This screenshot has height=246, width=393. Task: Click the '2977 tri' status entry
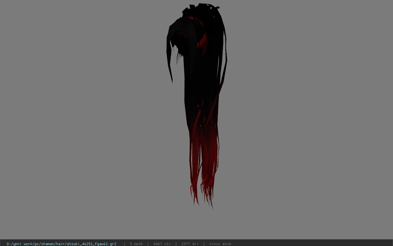click(190, 244)
